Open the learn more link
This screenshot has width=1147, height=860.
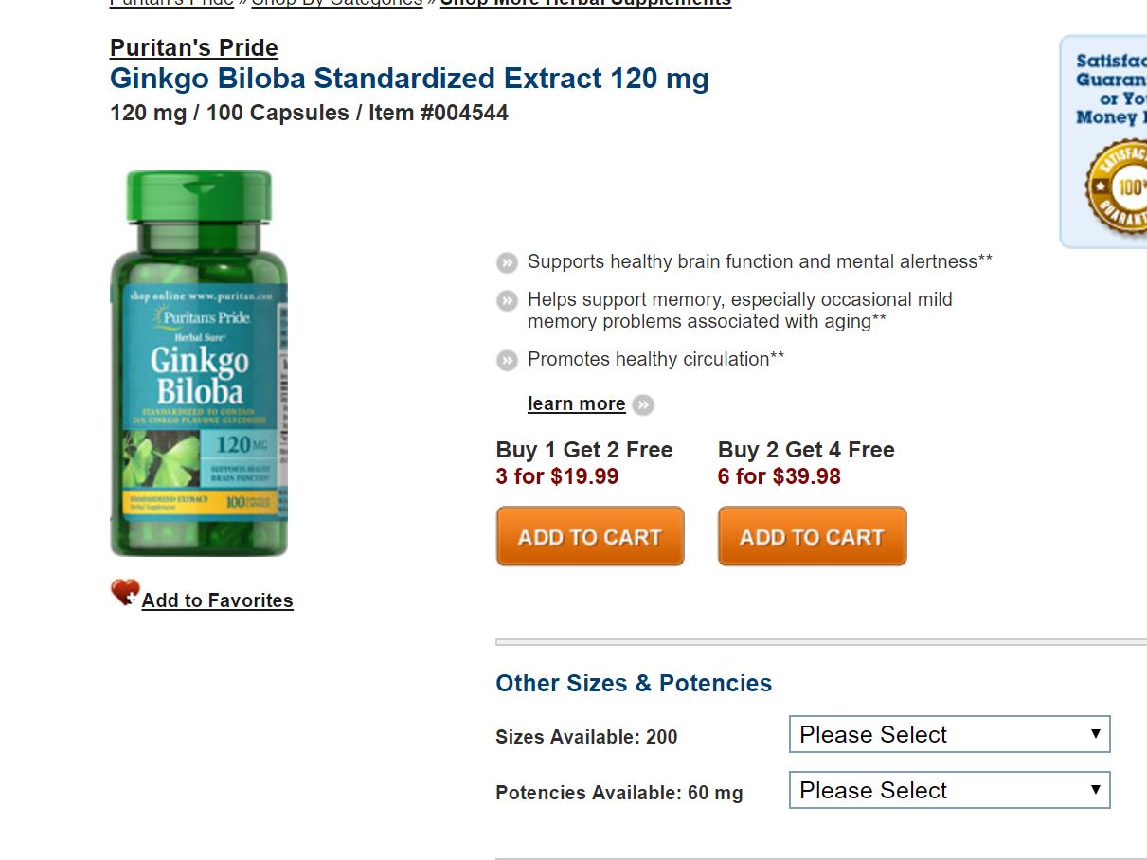point(576,404)
